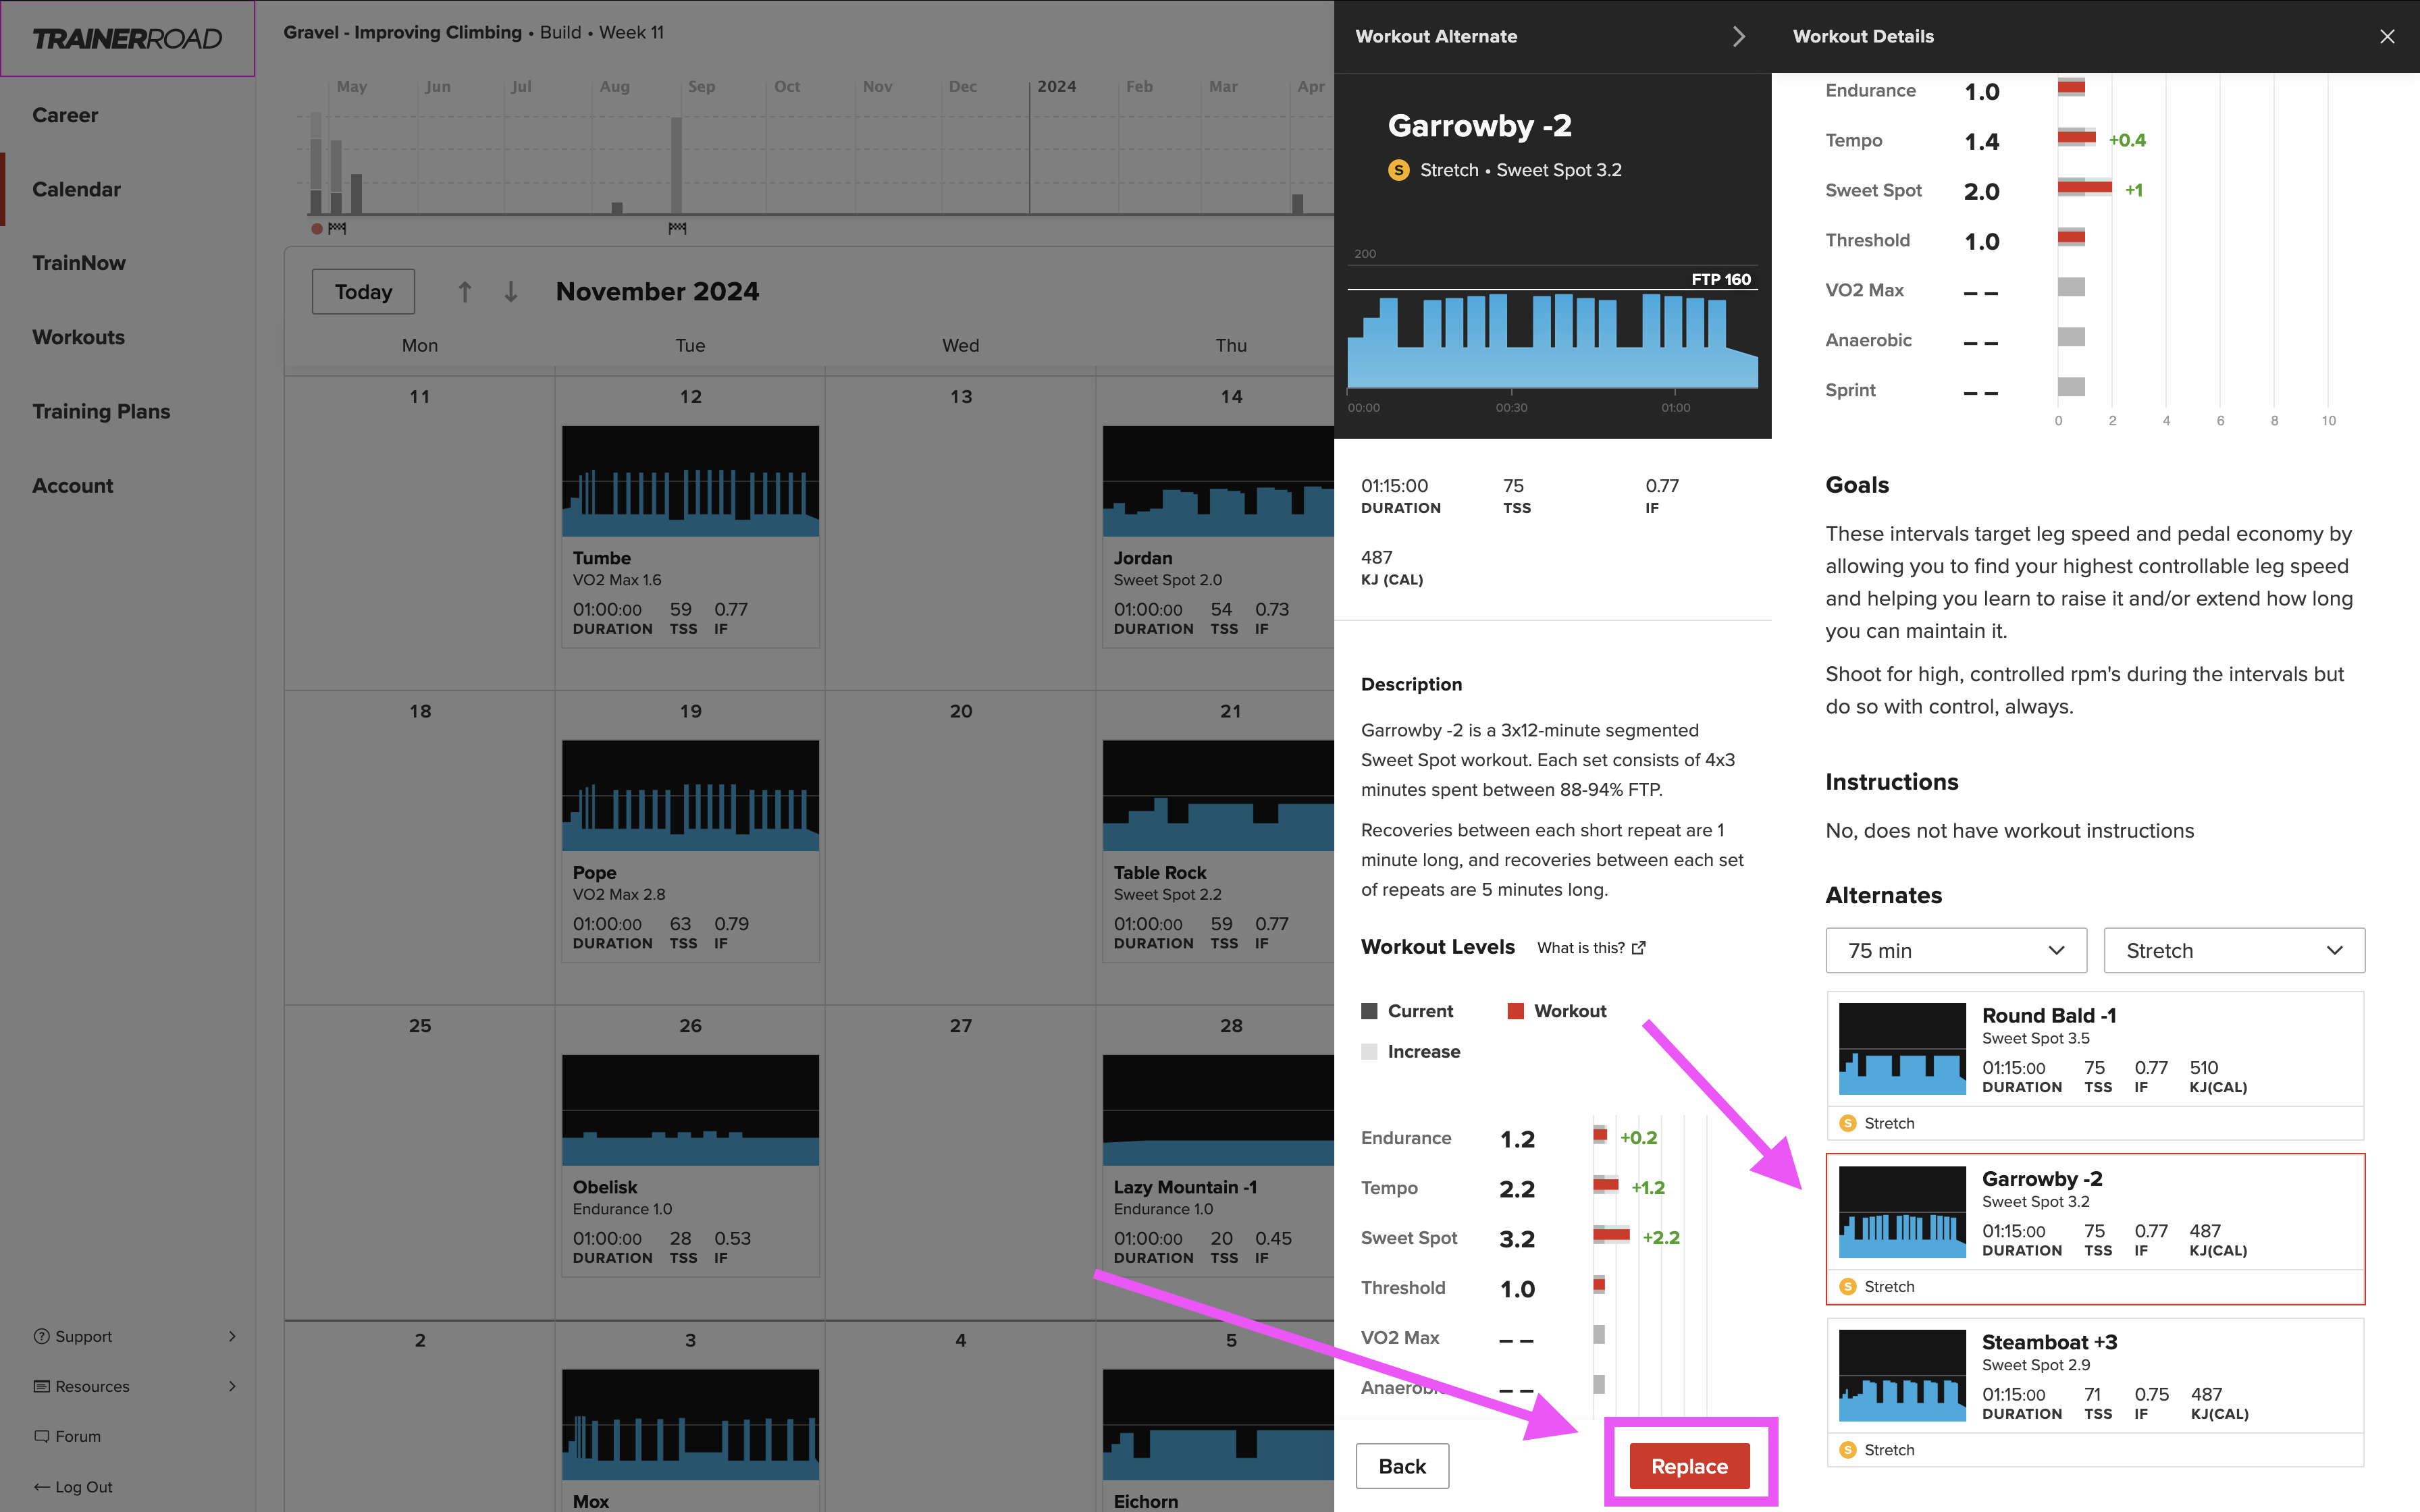Open the Mox workout on Tuesday 3
The height and width of the screenshot is (1512, 2420).
pyautogui.click(x=690, y=1440)
